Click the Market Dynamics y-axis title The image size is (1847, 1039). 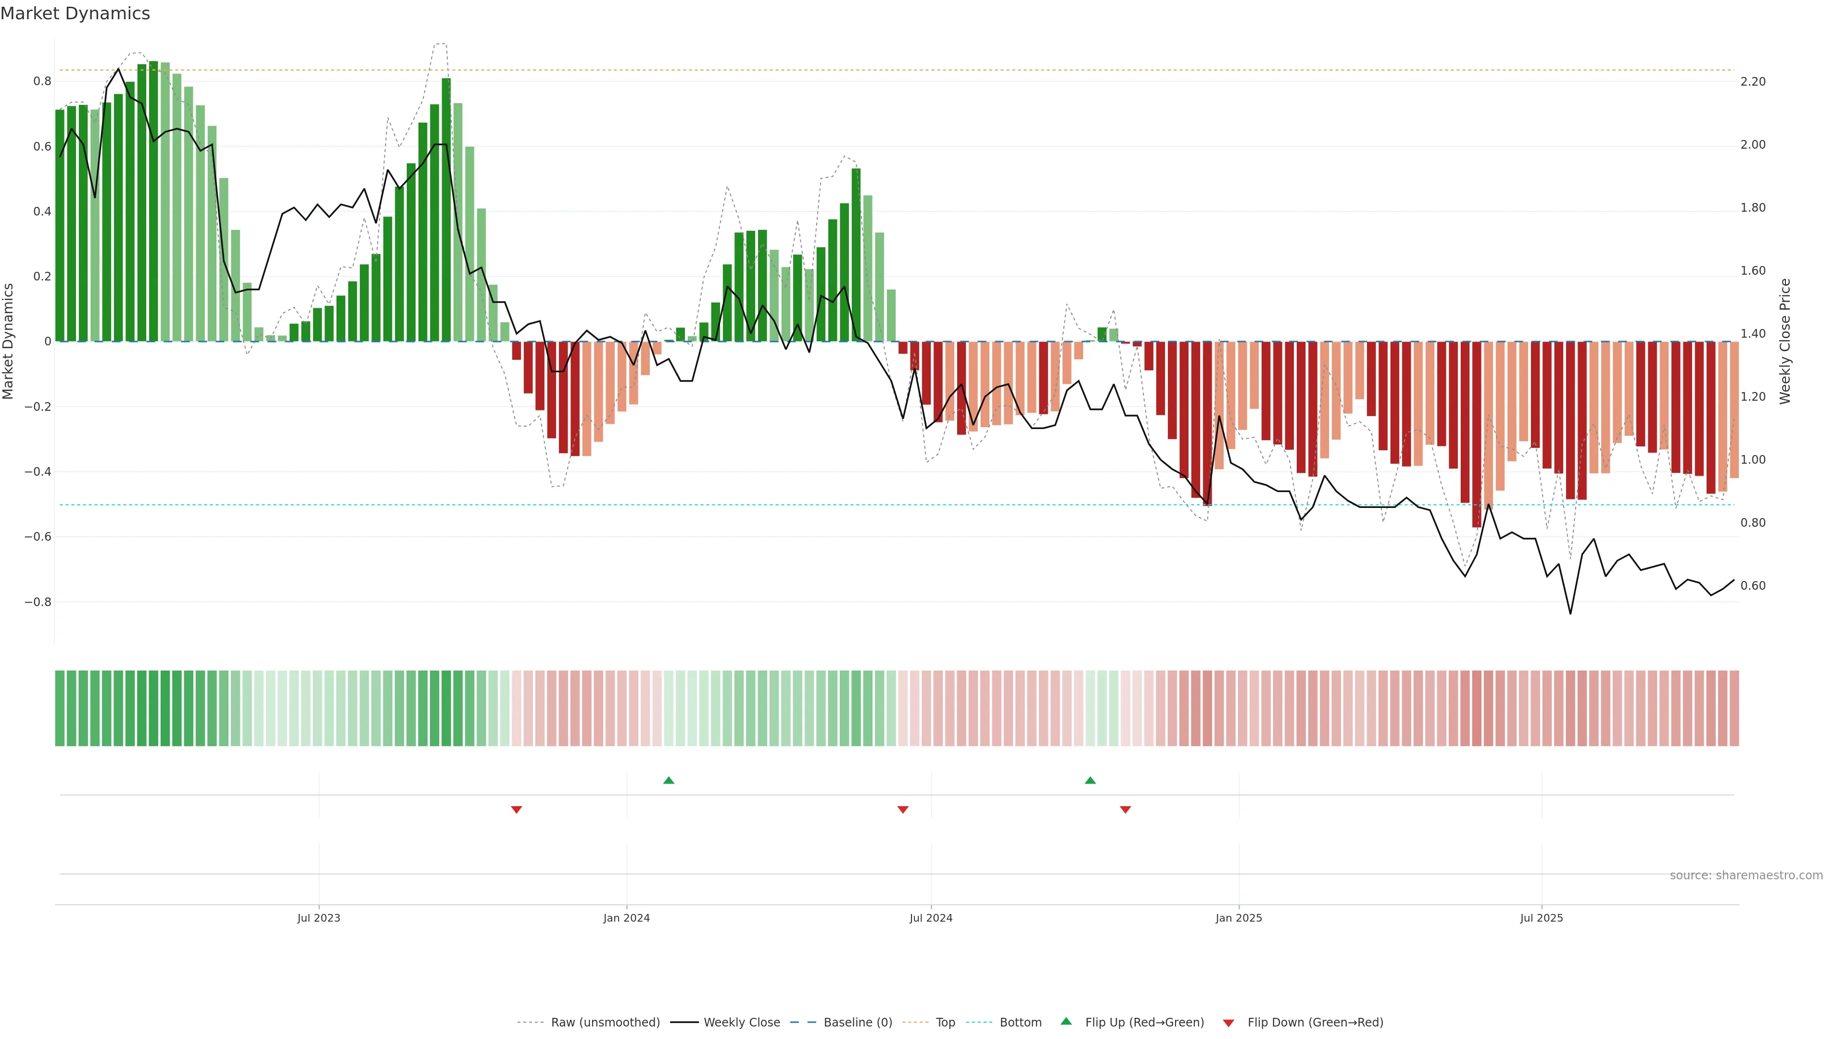pos(8,342)
